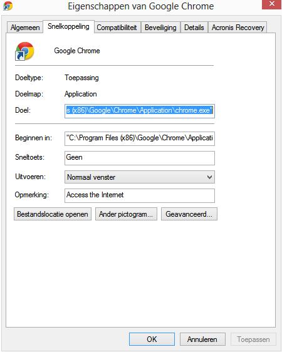Cancel with the Annuleren button
The width and height of the screenshot is (282, 352).
coord(202,339)
